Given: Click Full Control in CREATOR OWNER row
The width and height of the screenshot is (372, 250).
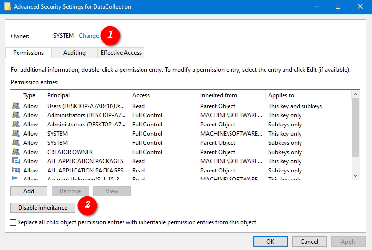Looking at the screenshot, I should click(147, 152).
